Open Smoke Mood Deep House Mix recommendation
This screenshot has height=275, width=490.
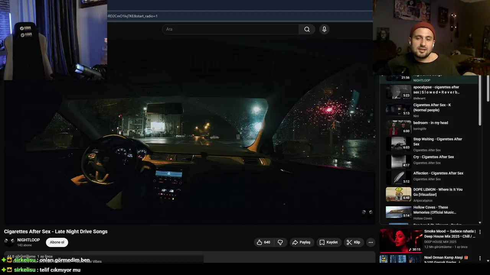click(x=450, y=234)
